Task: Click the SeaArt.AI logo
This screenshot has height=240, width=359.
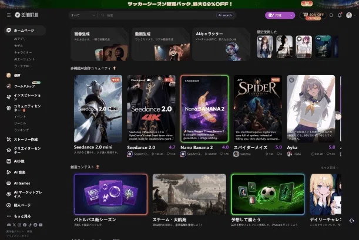Action: pos(26,15)
